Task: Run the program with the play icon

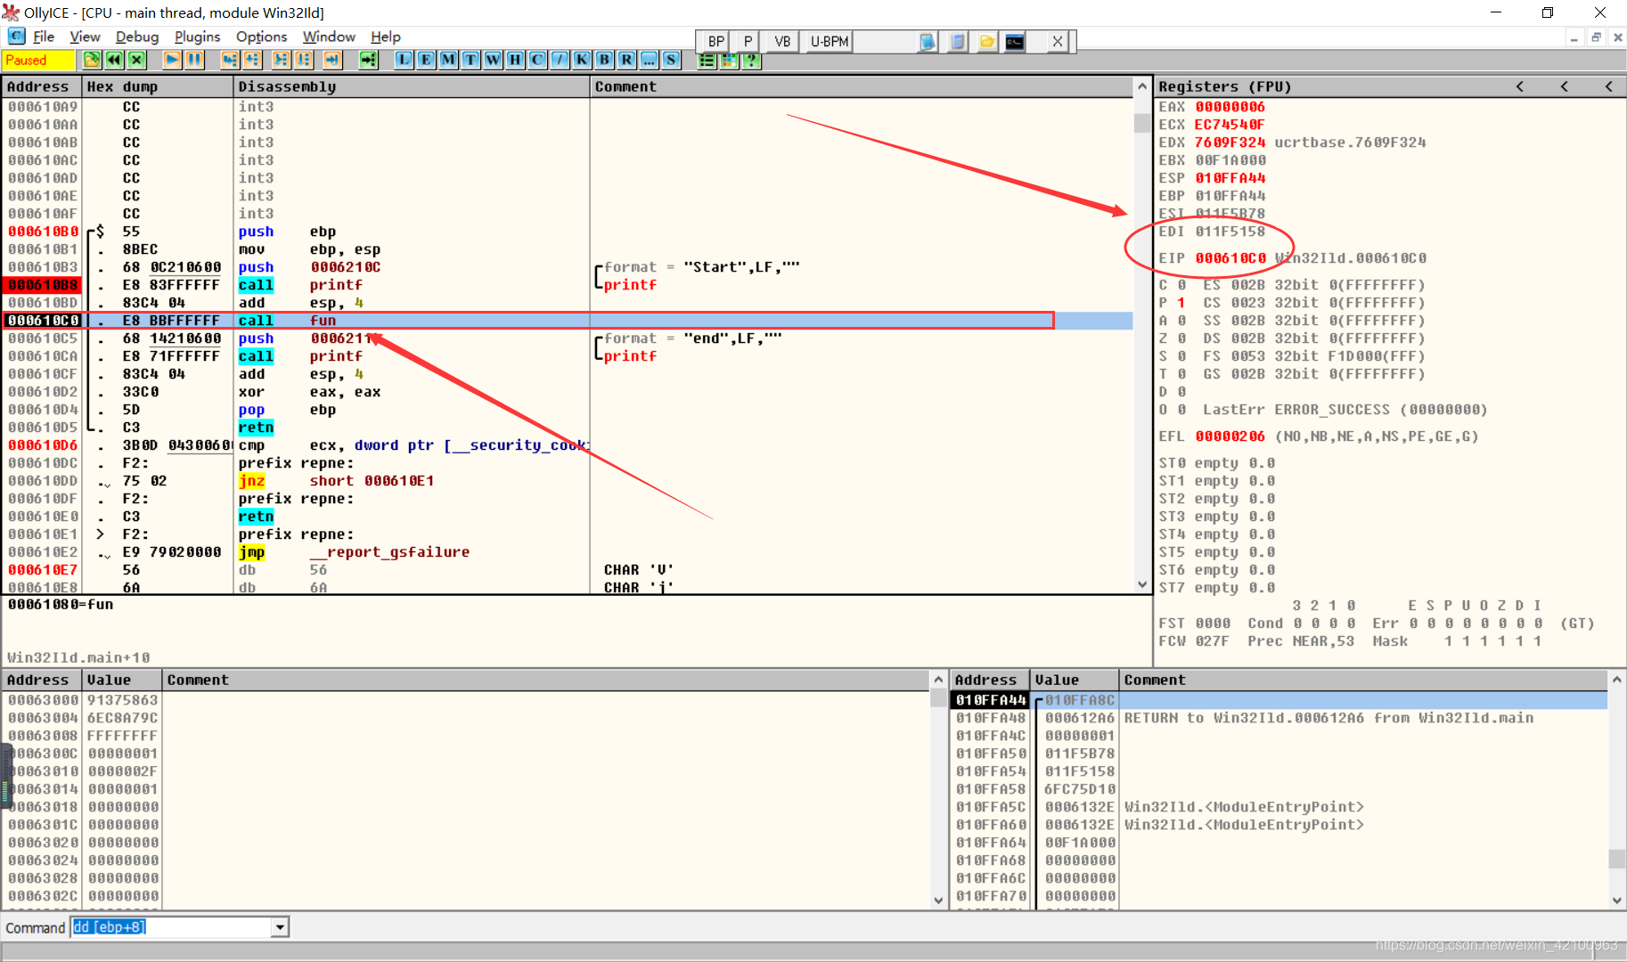Action: [x=172, y=60]
